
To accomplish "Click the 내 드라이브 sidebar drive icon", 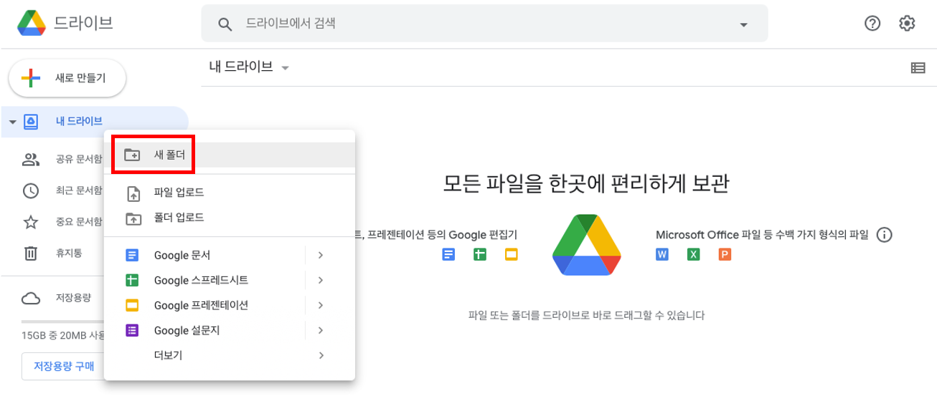I will point(31,121).
